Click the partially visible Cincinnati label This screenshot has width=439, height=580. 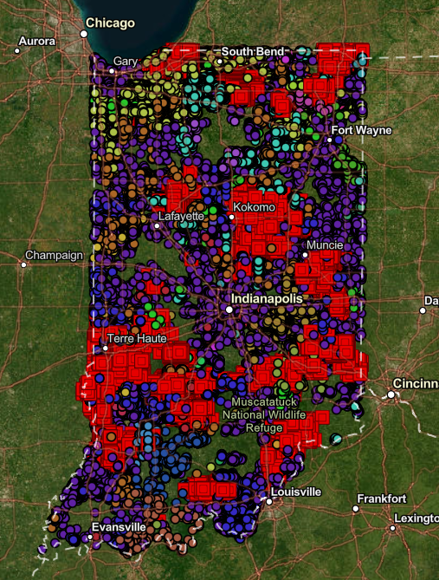click(x=416, y=383)
